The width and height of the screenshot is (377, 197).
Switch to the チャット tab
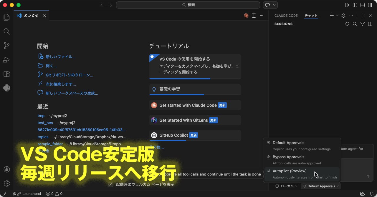pyautogui.click(x=311, y=16)
